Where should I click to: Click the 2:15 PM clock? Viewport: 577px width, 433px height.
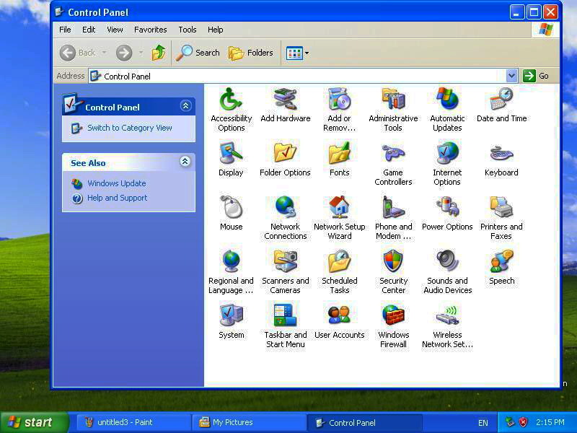pos(550,422)
